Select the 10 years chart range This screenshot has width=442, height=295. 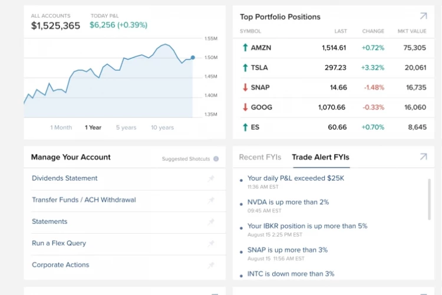[x=163, y=127]
